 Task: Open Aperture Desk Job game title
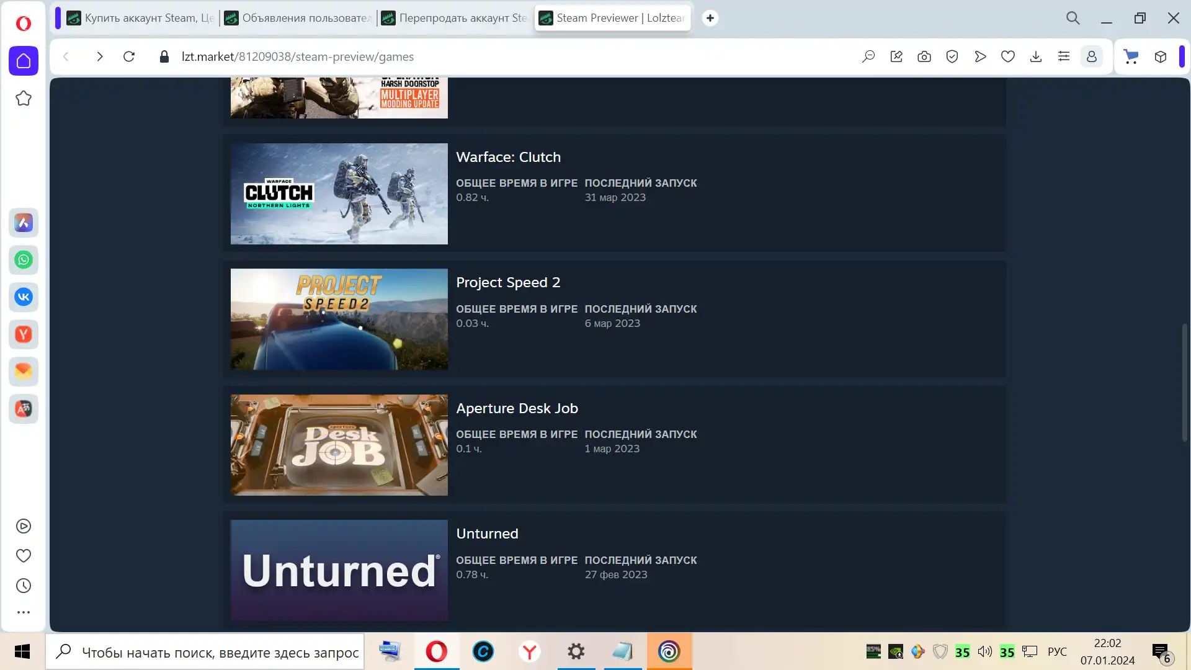coord(517,408)
